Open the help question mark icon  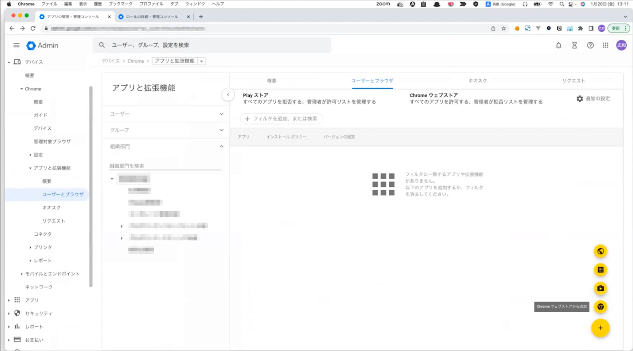[x=590, y=45]
